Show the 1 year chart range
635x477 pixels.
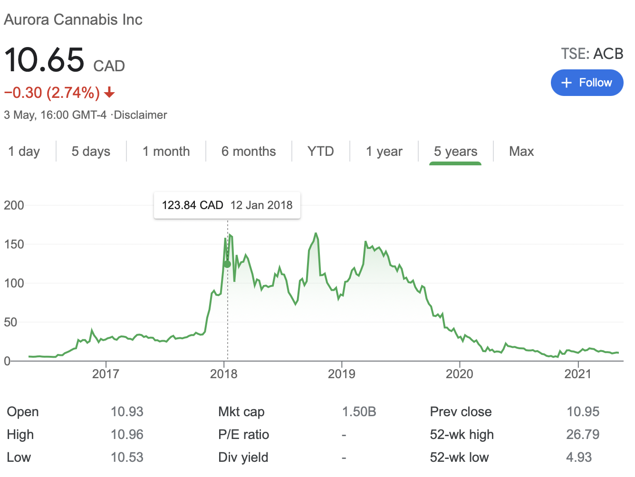[x=384, y=151]
